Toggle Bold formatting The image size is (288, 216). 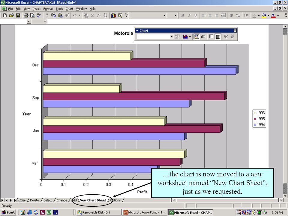pos(183,15)
